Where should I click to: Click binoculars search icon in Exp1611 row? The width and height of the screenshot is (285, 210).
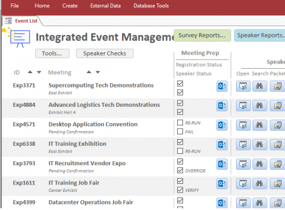[260, 183]
